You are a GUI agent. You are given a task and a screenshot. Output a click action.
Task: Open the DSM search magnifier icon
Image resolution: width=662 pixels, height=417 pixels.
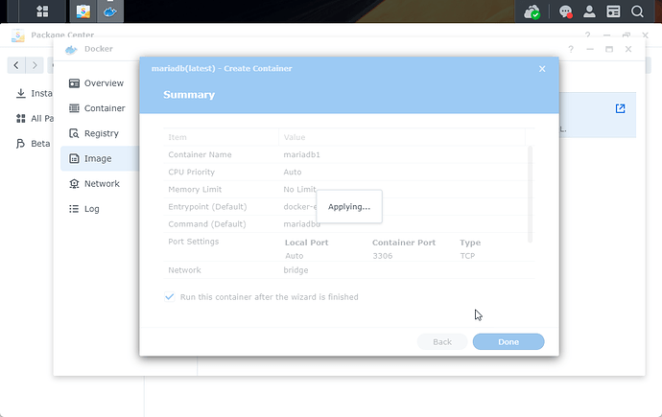[637, 12]
